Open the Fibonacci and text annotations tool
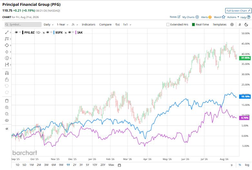The image size is (252, 170). point(6,39)
